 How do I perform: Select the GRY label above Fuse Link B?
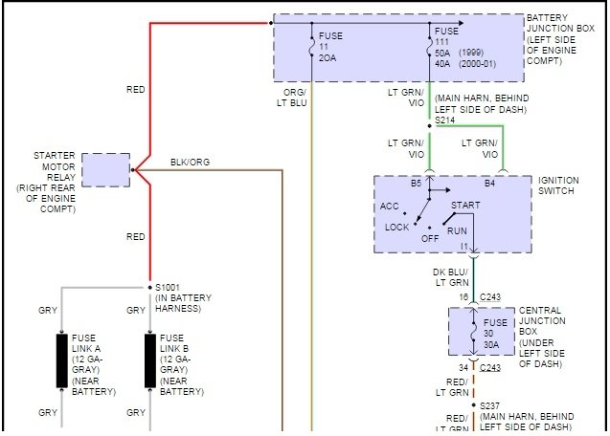[136, 311]
